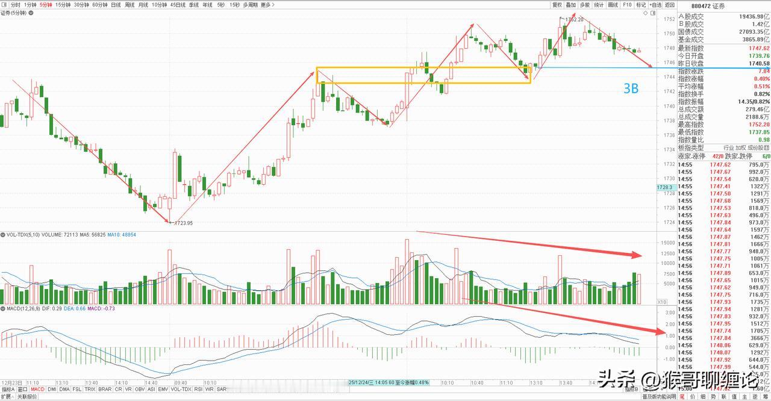Click the 行业 link in 板块类型 row
The height and width of the screenshot is (401, 771).
pyautogui.click(x=729, y=148)
